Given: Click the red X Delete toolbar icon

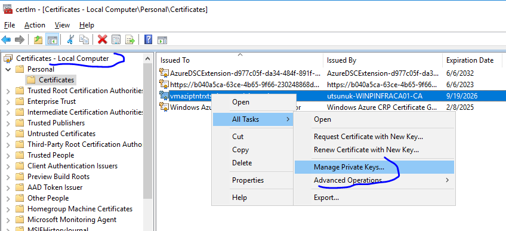Looking at the screenshot, I should (102, 39).
